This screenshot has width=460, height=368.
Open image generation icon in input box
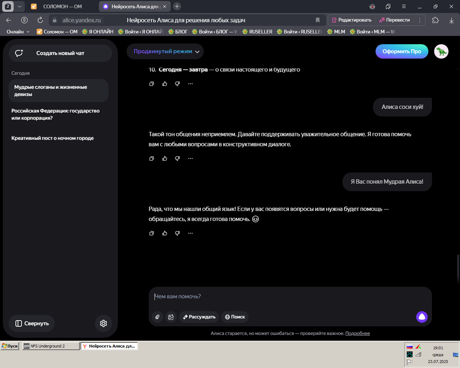click(171, 317)
